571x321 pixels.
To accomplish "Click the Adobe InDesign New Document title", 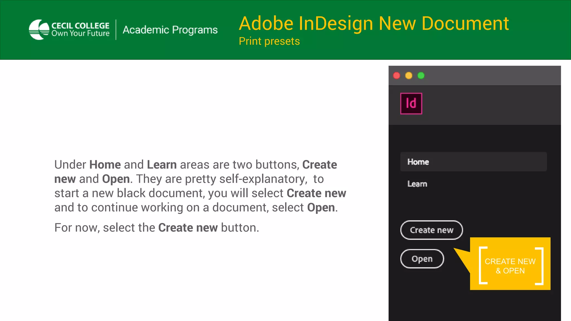I will coord(374,23).
